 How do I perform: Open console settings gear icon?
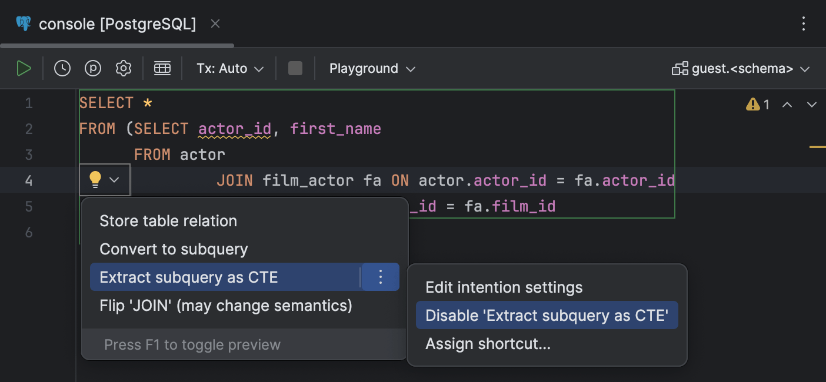click(124, 69)
